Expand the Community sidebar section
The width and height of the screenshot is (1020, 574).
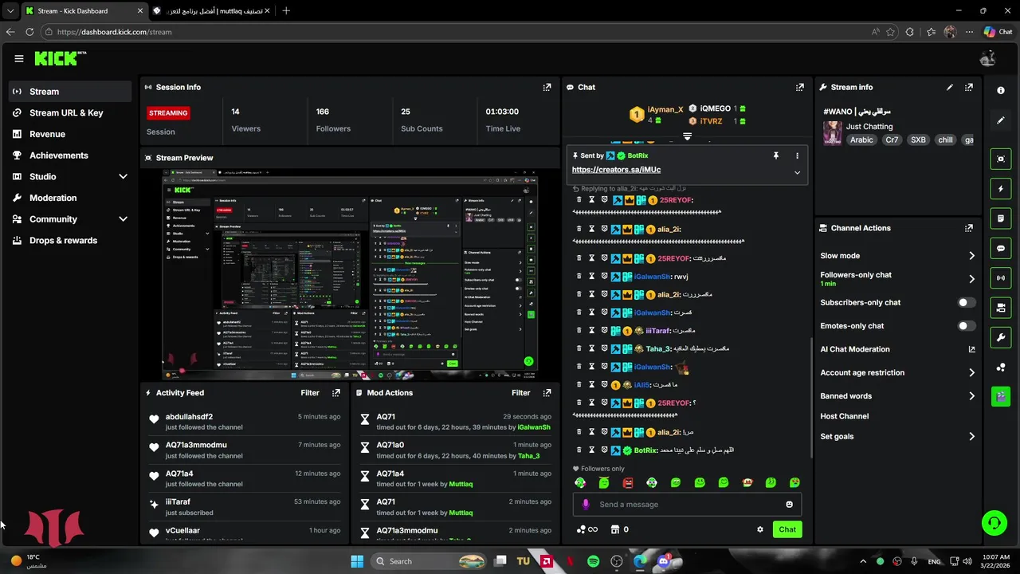click(123, 219)
